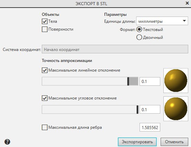191x147 pixels.
Task: Close the STL export dialog
Action: (x=187, y=3)
